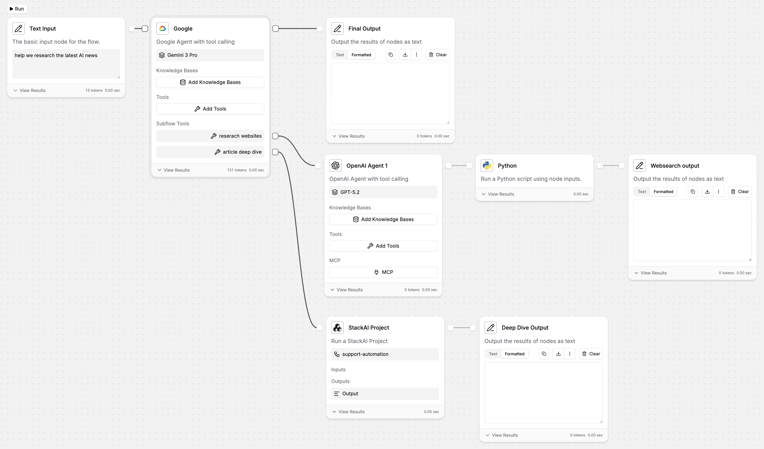Click the Text Input message field

coord(66,64)
